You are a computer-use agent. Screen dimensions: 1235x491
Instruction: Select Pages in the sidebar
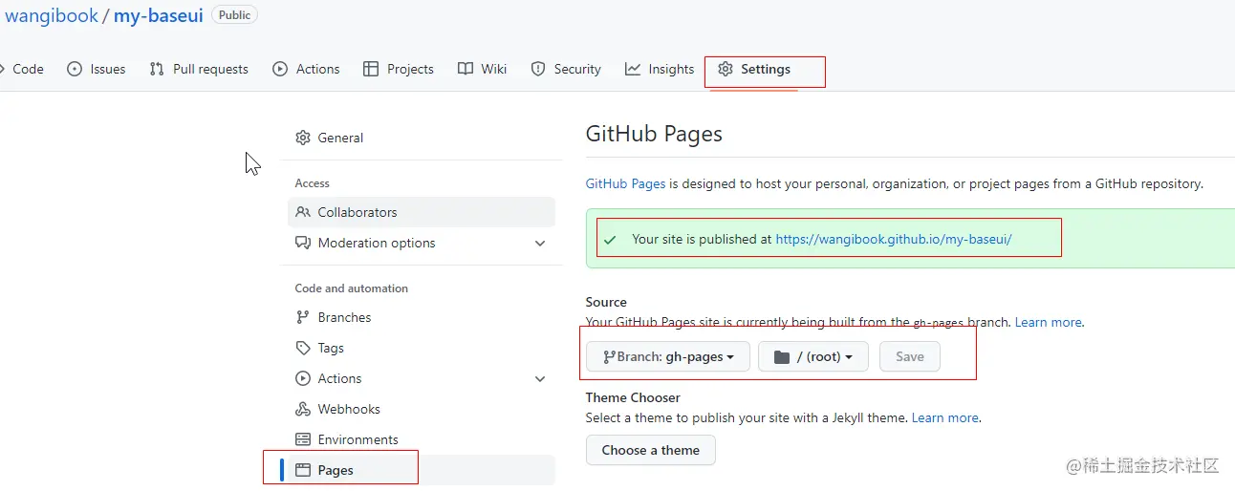pyautogui.click(x=422, y=470)
